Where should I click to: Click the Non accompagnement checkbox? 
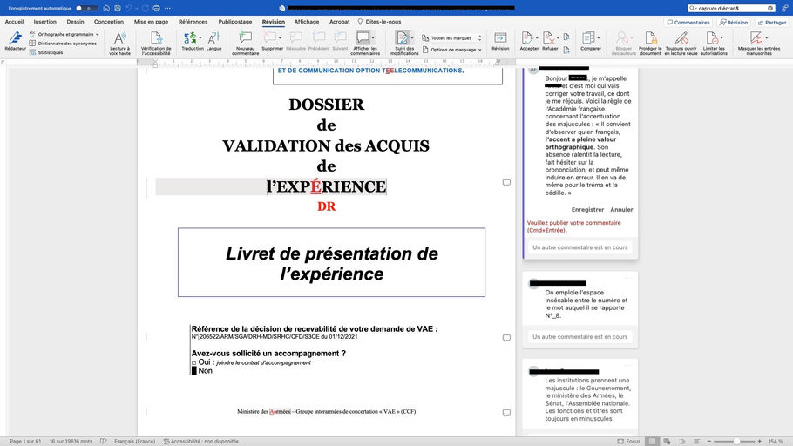[193, 371]
